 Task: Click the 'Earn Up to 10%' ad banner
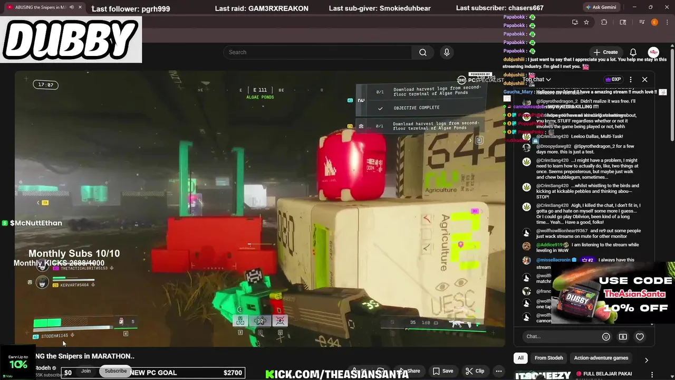point(17,362)
